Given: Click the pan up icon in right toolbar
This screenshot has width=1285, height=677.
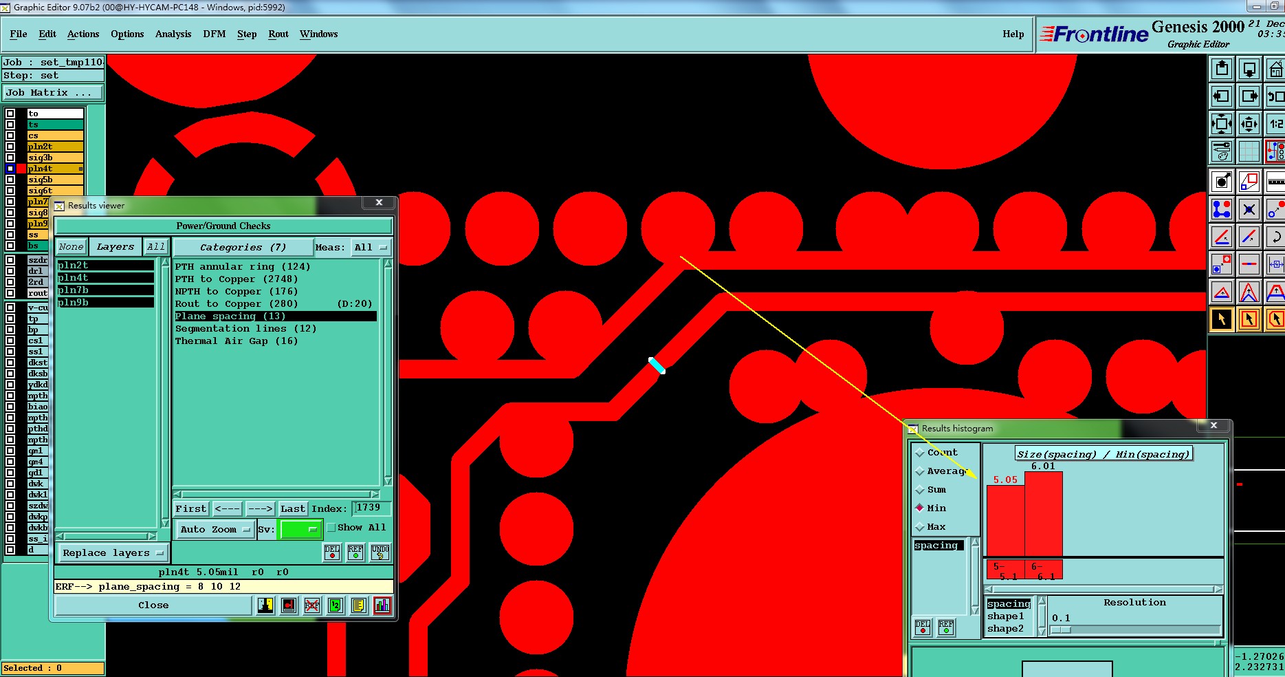Looking at the screenshot, I should (1222, 69).
